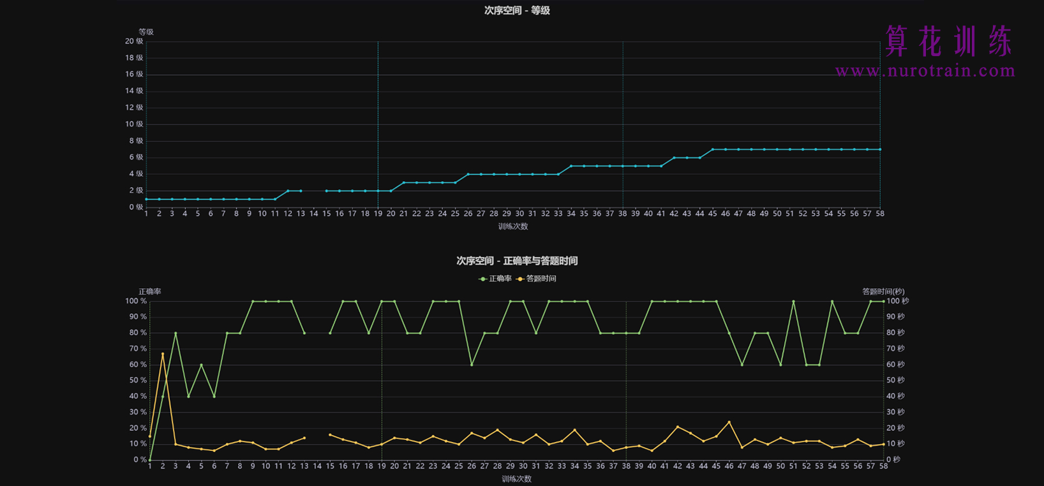Click the purple 算花训练 logo text
This screenshot has height=486, width=1044.
point(948,41)
